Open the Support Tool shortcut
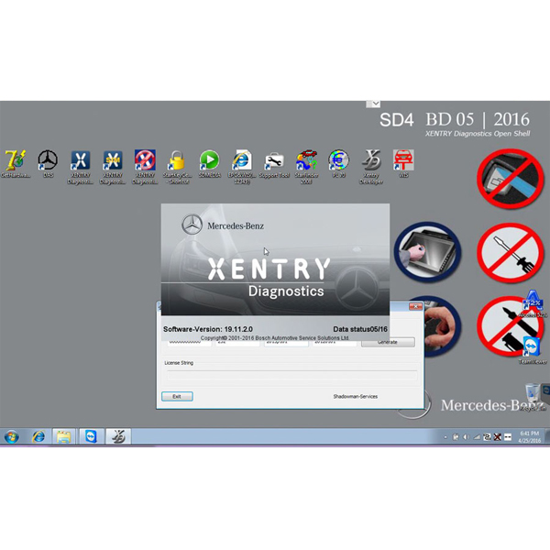The image size is (550, 550). tap(274, 162)
